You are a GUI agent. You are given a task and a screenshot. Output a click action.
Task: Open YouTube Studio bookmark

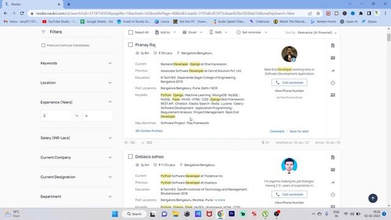[x=59, y=21]
